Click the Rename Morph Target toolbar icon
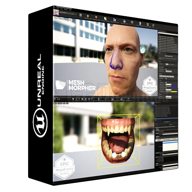The image size is (192, 192). (105, 19)
